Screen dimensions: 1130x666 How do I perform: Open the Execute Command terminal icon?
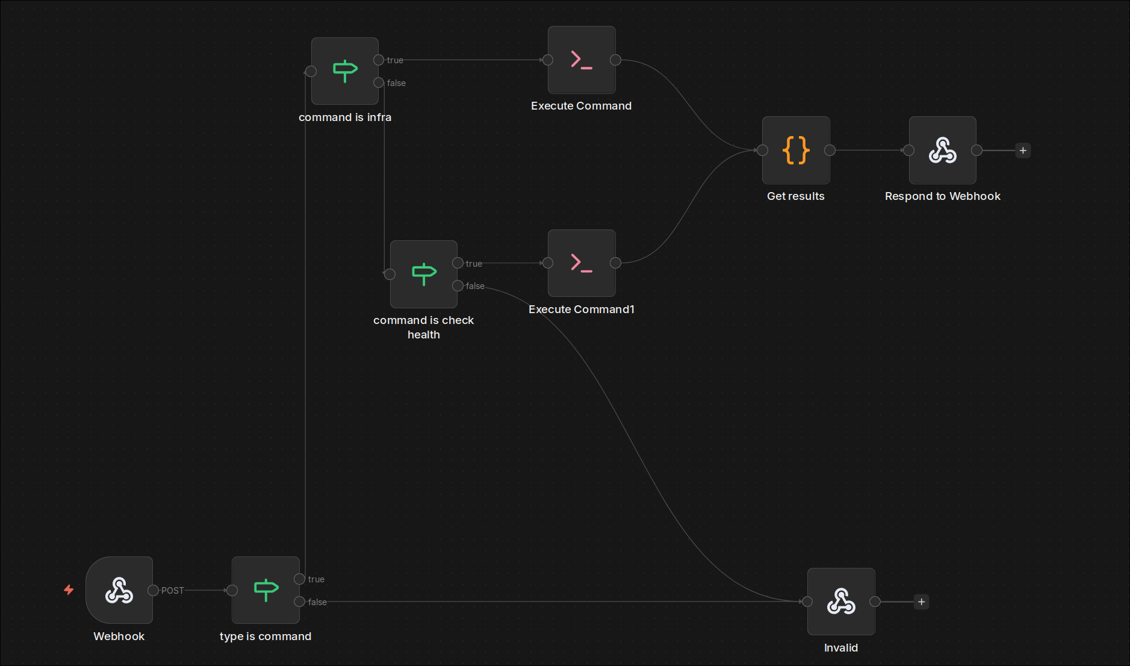(581, 60)
